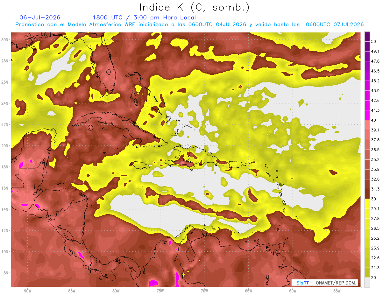
Task: Click the "0600UTC_04JUL2026" initialization time text
Action: coord(217,25)
